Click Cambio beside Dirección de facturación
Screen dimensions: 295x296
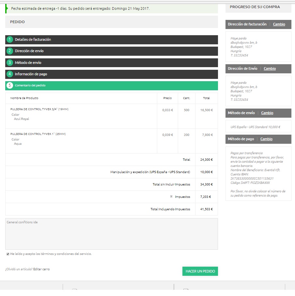pos(279,24)
